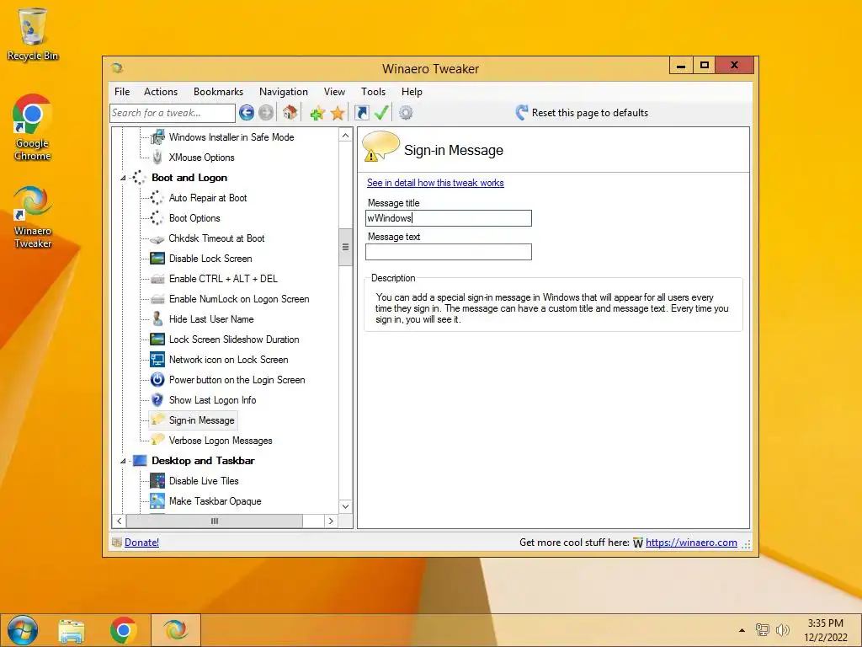Screen dimensions: 862x647
Task: Click Chrome icon in the taskbar
Action: (x=123, y=630)
